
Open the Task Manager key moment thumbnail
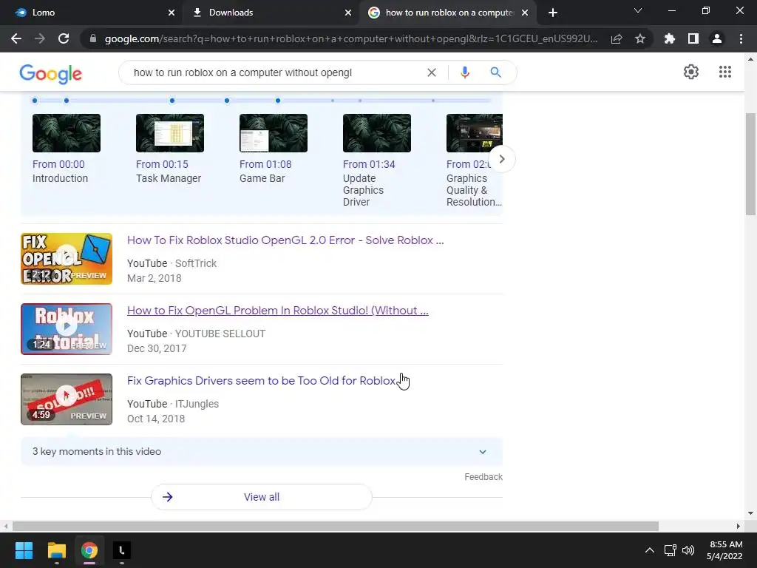pos(170,133)
